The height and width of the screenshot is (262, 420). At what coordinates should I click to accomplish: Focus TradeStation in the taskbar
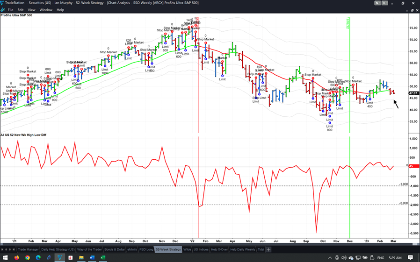pos(59,258)
